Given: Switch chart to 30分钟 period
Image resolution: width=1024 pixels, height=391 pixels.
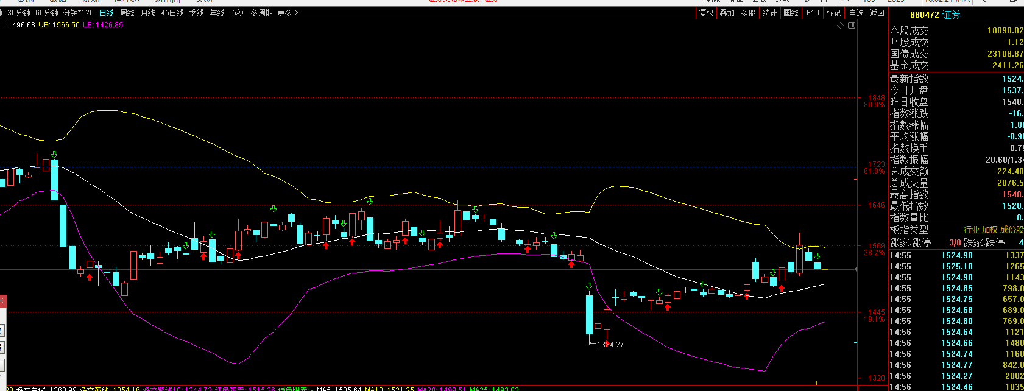Looking at the screenshot, I should tap(19, 13).
